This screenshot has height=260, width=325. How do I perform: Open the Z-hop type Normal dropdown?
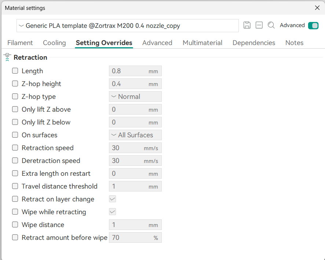135,97
